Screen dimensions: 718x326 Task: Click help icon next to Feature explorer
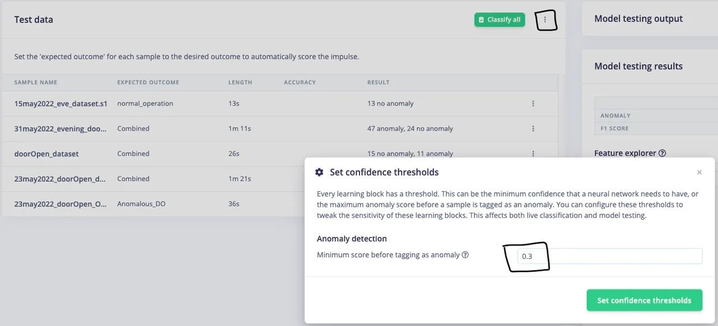coord(662,153)
